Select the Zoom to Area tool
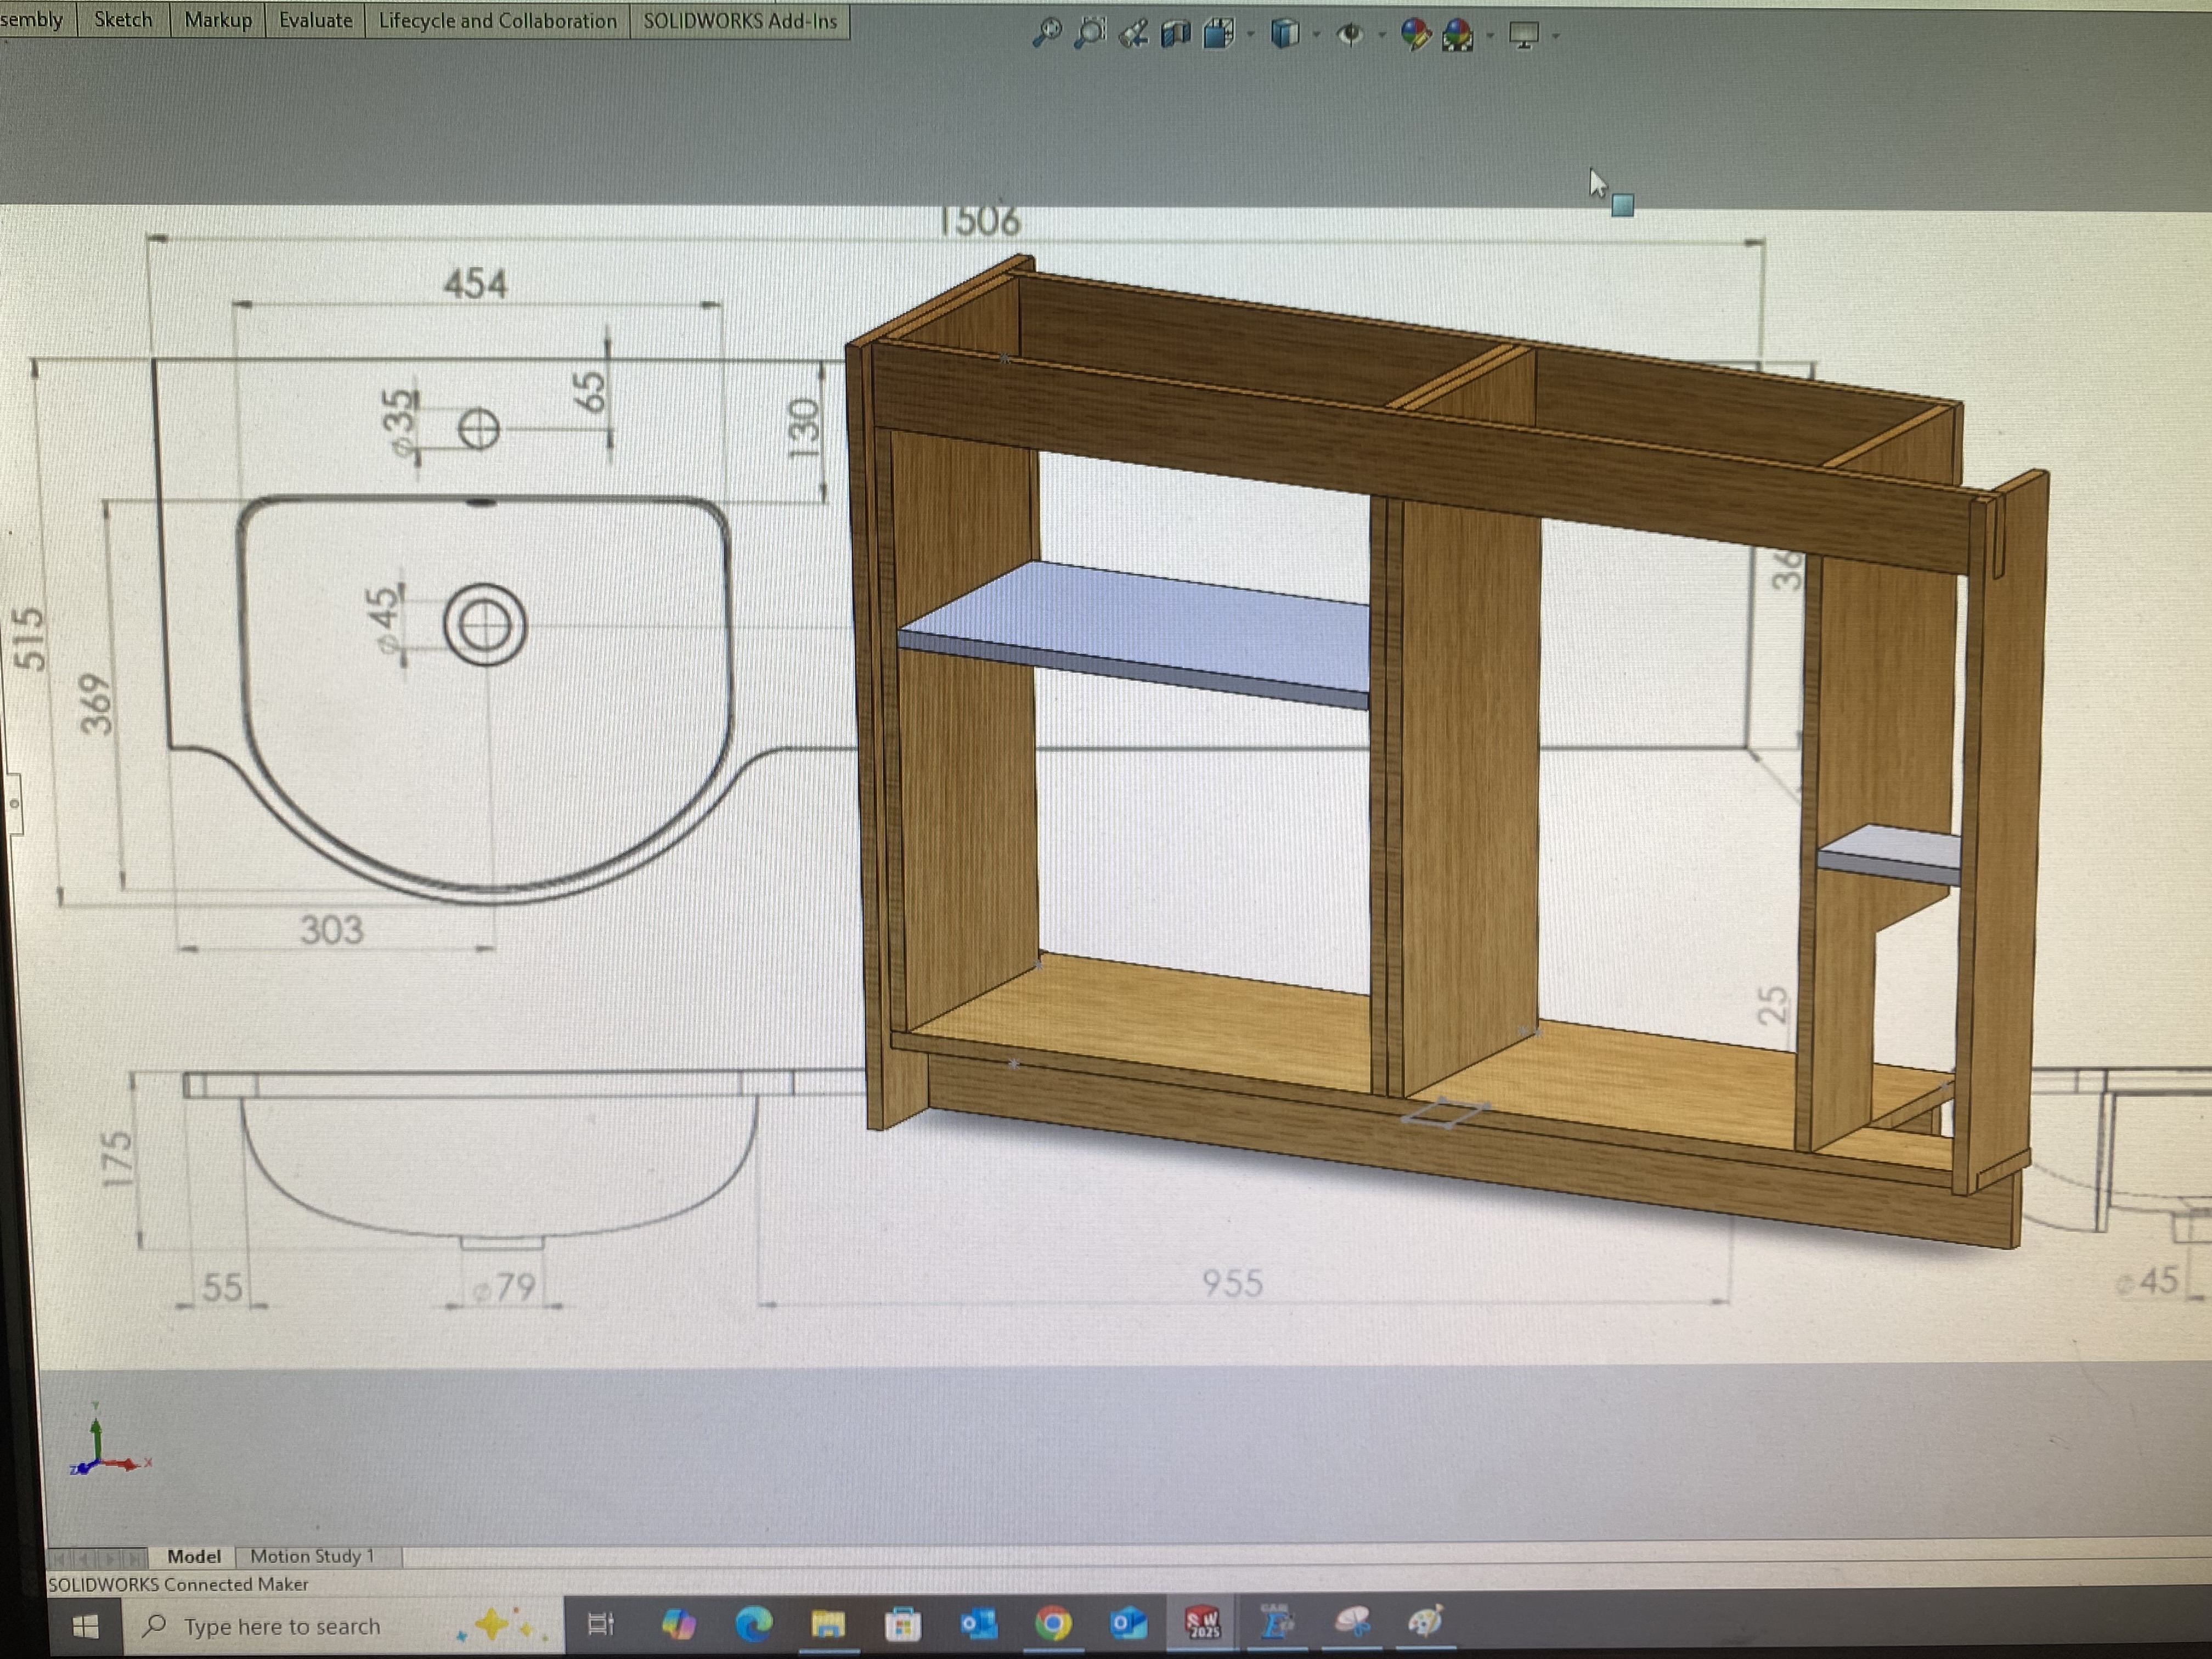The height and width of the screenshot is (1659, 2212). [x=1089, y=33]
